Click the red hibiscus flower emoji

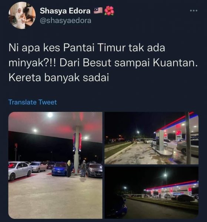click(109, 11)
